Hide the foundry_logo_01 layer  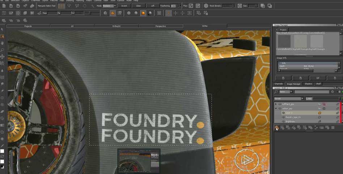[x=283, y=117]
